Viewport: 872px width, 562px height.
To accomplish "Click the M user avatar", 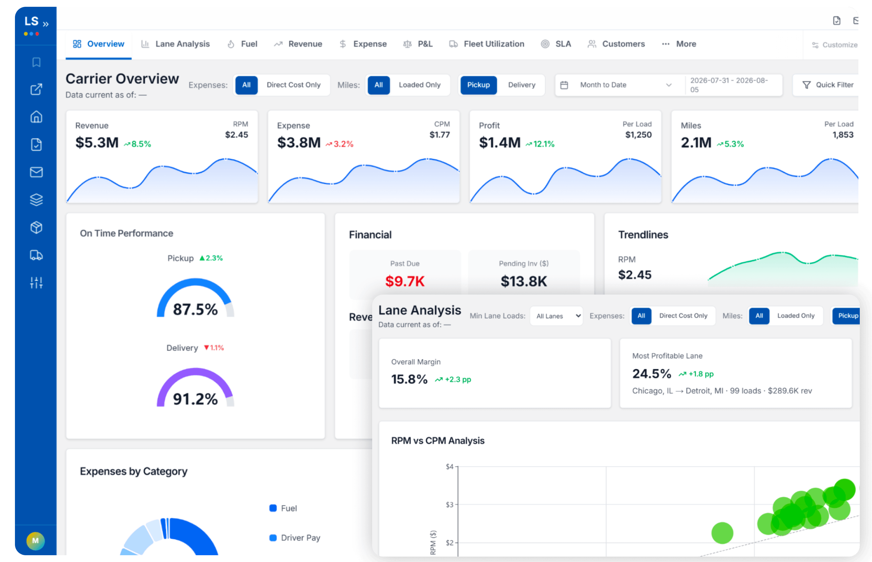I will (35, 541).
